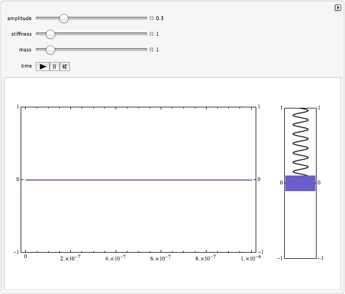Click the amplitude value 0.3
The image size is (345, 294).
point(160,18)
